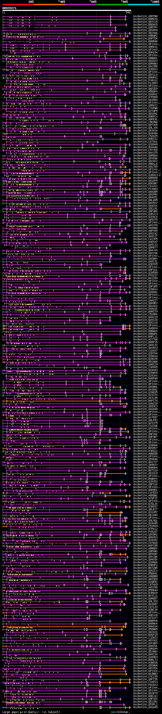Open hit UniRef100_Q9SKP9

[145, 30]
